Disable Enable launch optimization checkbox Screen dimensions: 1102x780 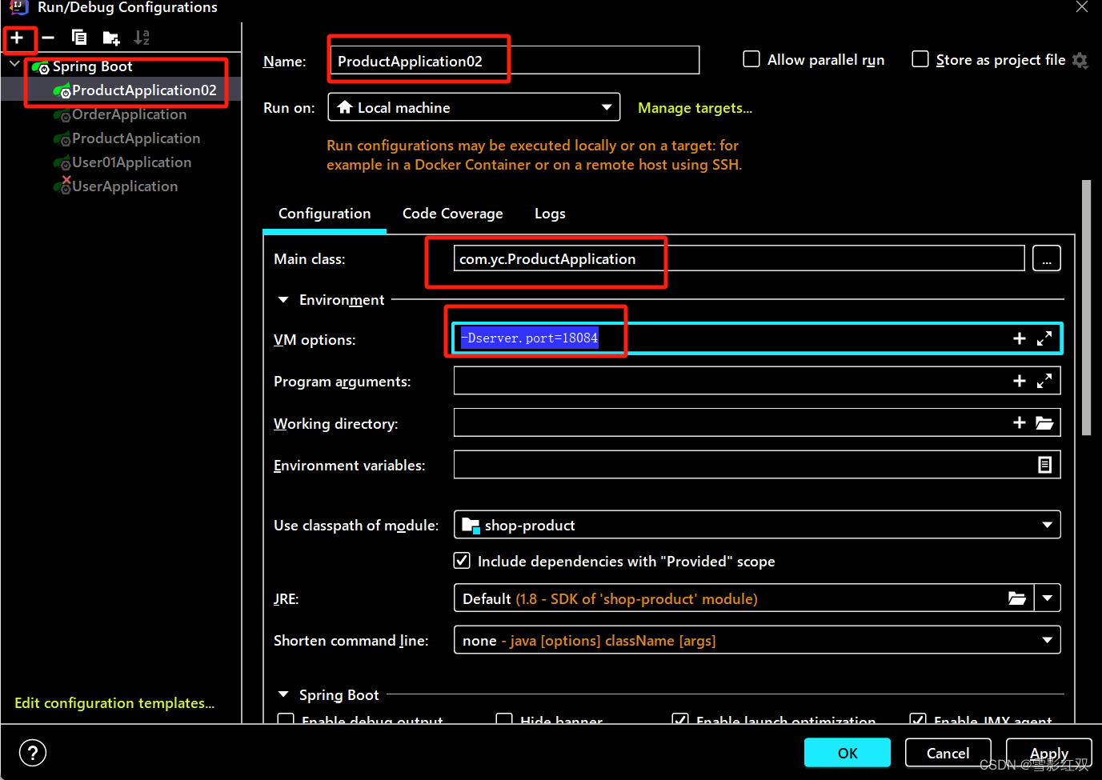click(680, 719)
